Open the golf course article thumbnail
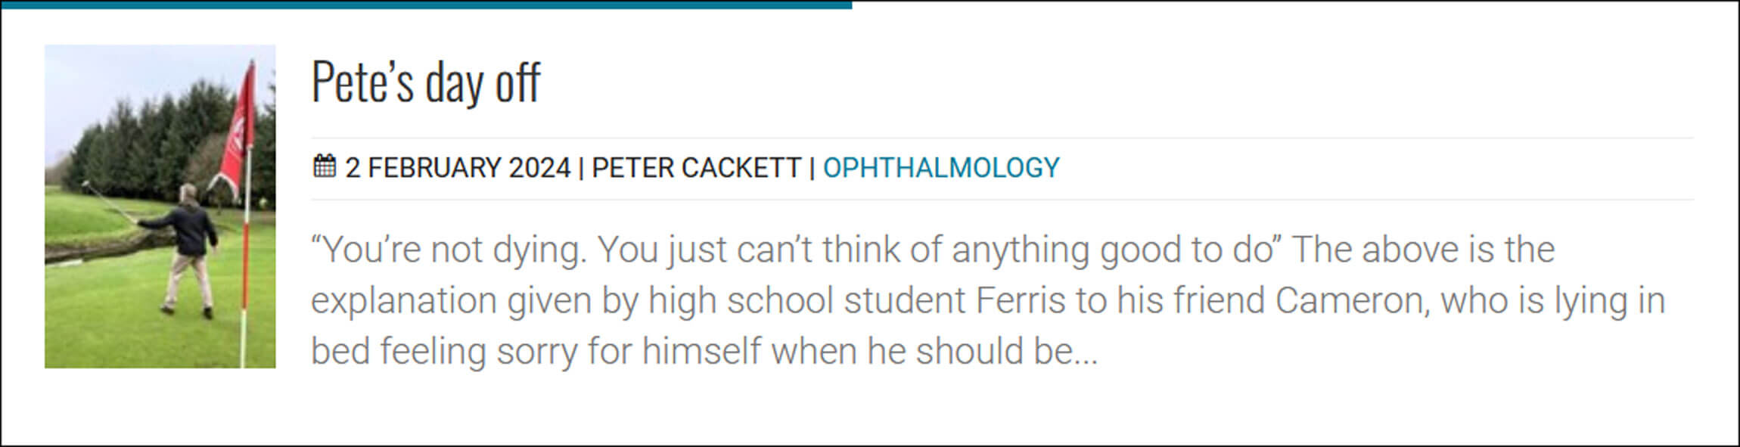Image resolution: width=1740 pixels, height=447 pixels. point(160,206)
